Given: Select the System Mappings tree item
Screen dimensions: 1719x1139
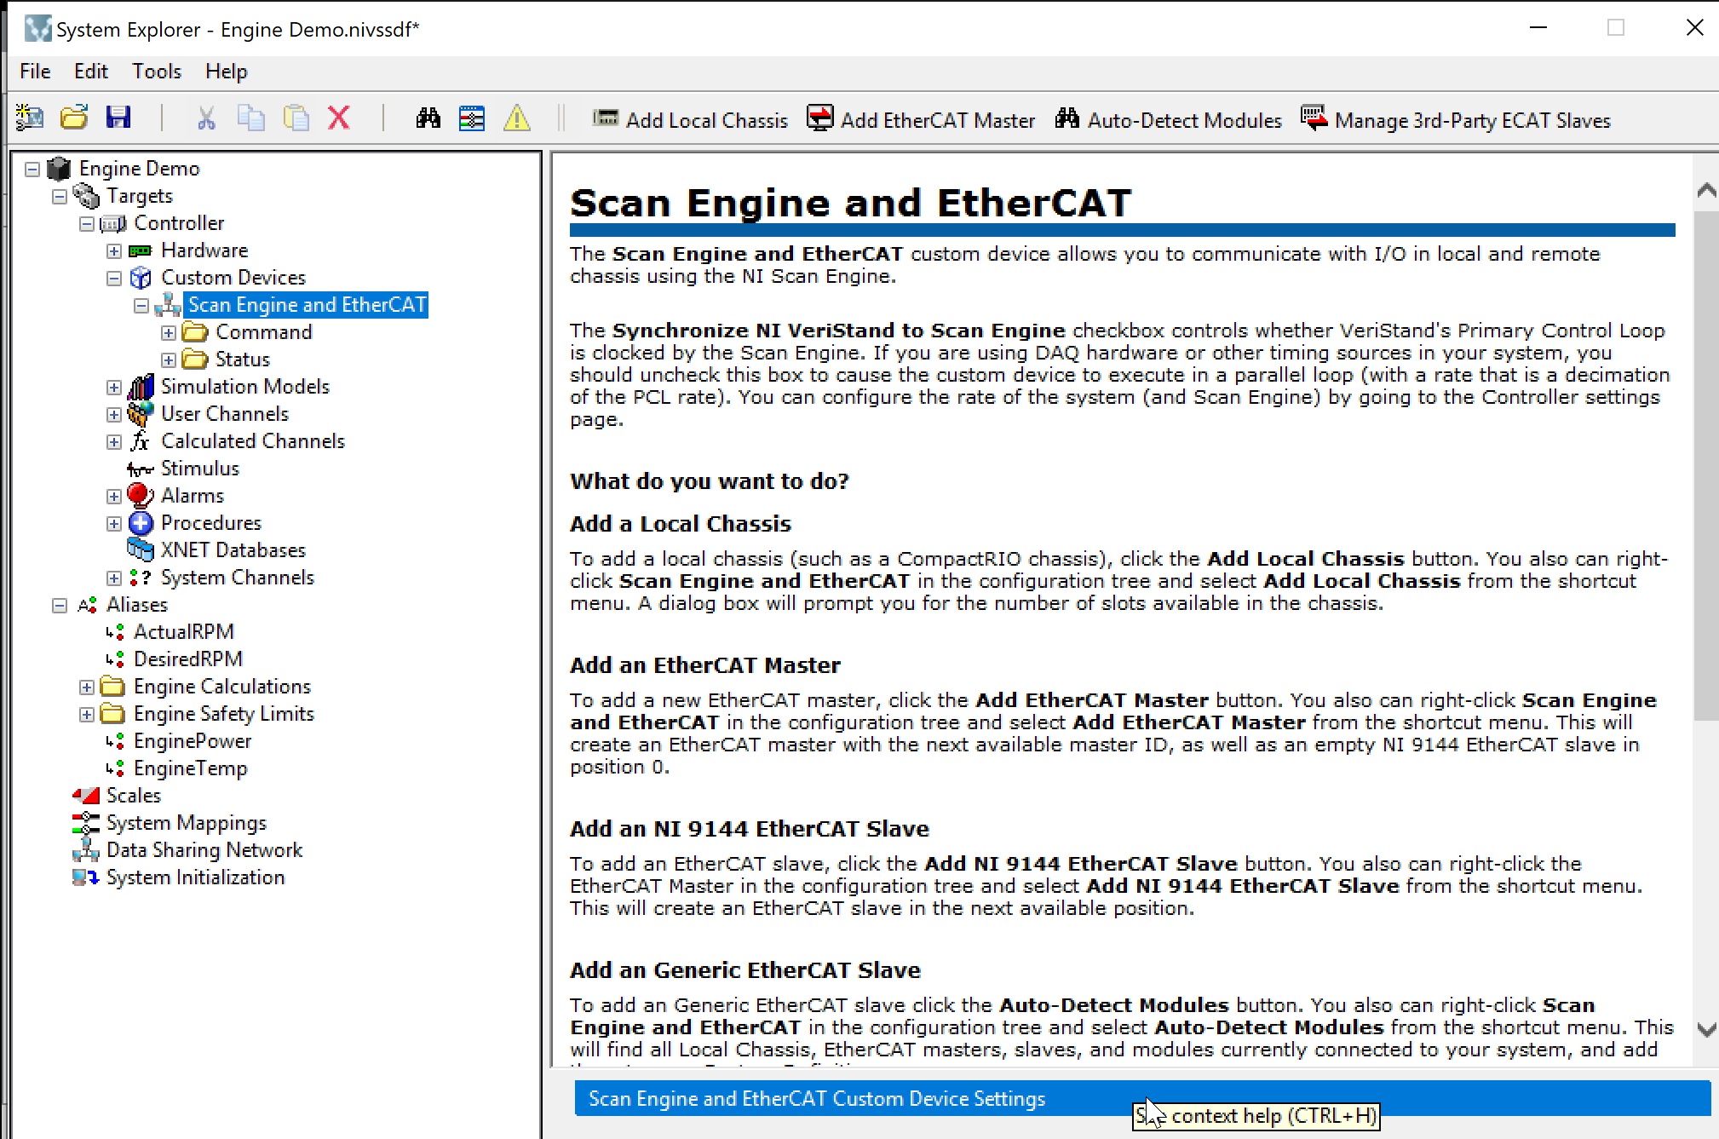Looking at the screenshot, I should (186, 823).
